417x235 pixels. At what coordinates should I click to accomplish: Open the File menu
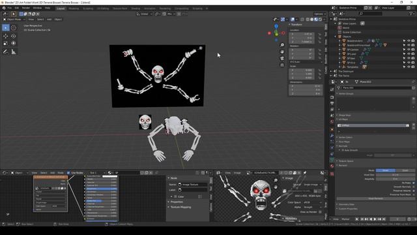(x=10, y=8)
